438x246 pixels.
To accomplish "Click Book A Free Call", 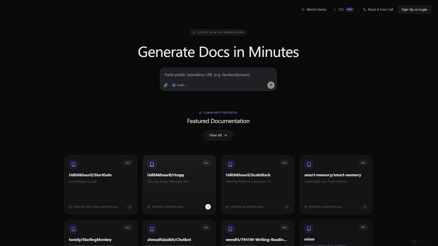I will (x=378, y=10).
